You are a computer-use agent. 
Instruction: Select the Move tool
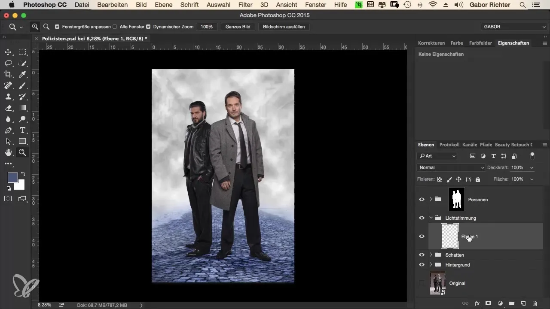click(x=8, y=52)
